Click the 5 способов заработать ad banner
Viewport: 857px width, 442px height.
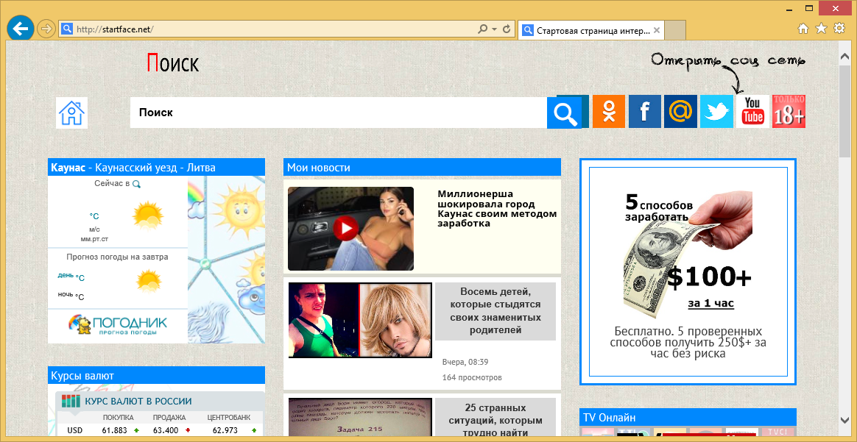pyautogui.click(x=688, y=271)
